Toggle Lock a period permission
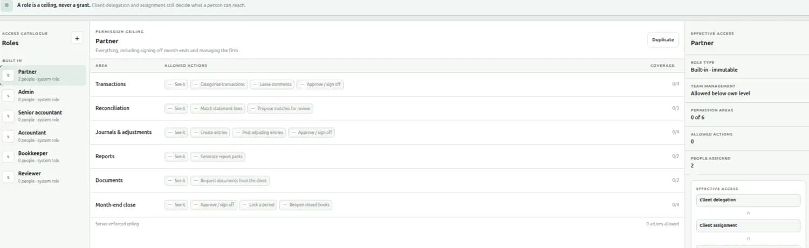809x248 pixels. tap(258, 205)
